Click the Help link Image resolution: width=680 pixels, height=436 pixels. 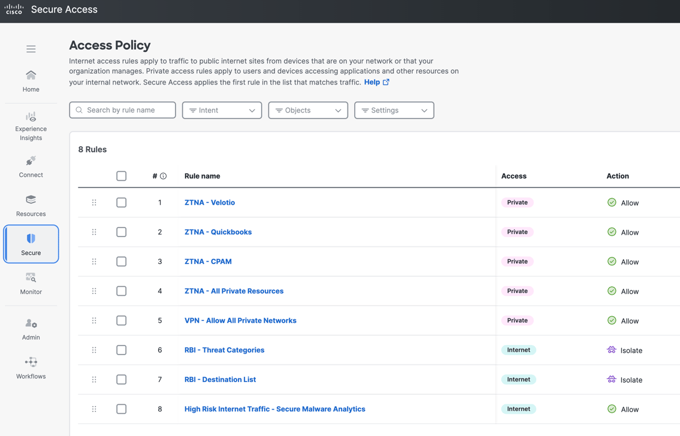pyautogui.click(x=371, y=82)
